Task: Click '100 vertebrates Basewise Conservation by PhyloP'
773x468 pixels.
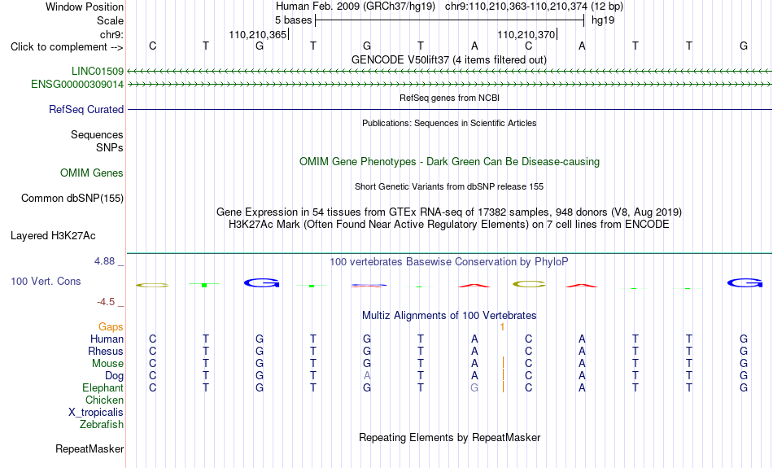Action: click(449, 262)
